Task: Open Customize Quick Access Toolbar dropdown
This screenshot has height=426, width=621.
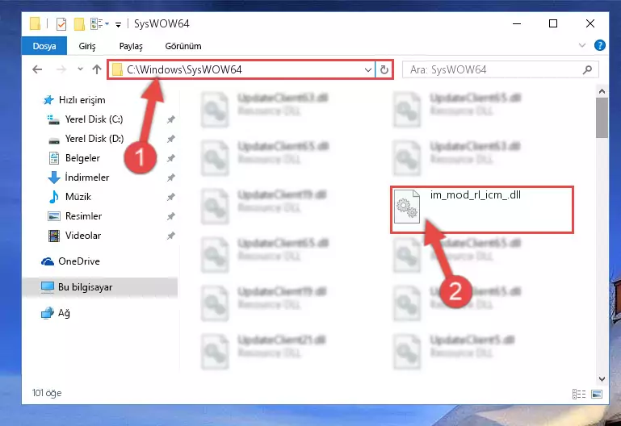Action: click(x=118, y=24)
